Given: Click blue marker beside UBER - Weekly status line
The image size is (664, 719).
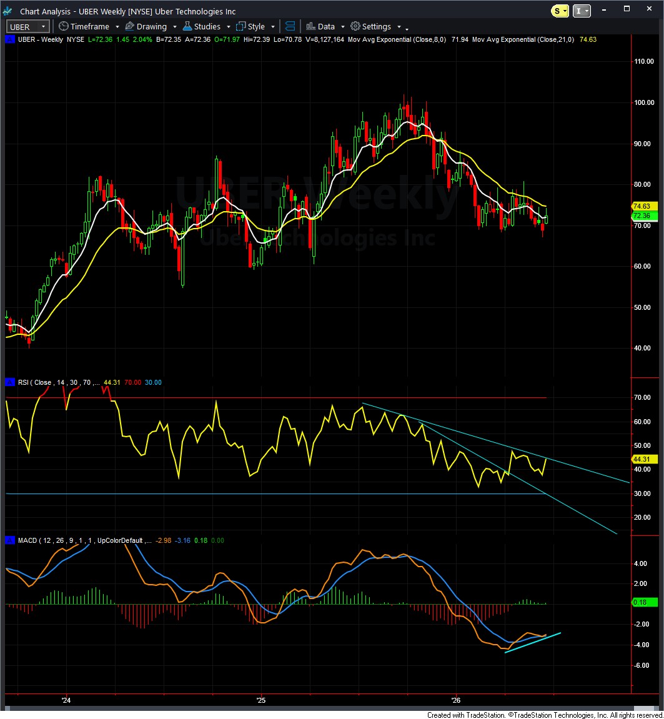Looking at the screenshot, I should (x=9, y=39).
